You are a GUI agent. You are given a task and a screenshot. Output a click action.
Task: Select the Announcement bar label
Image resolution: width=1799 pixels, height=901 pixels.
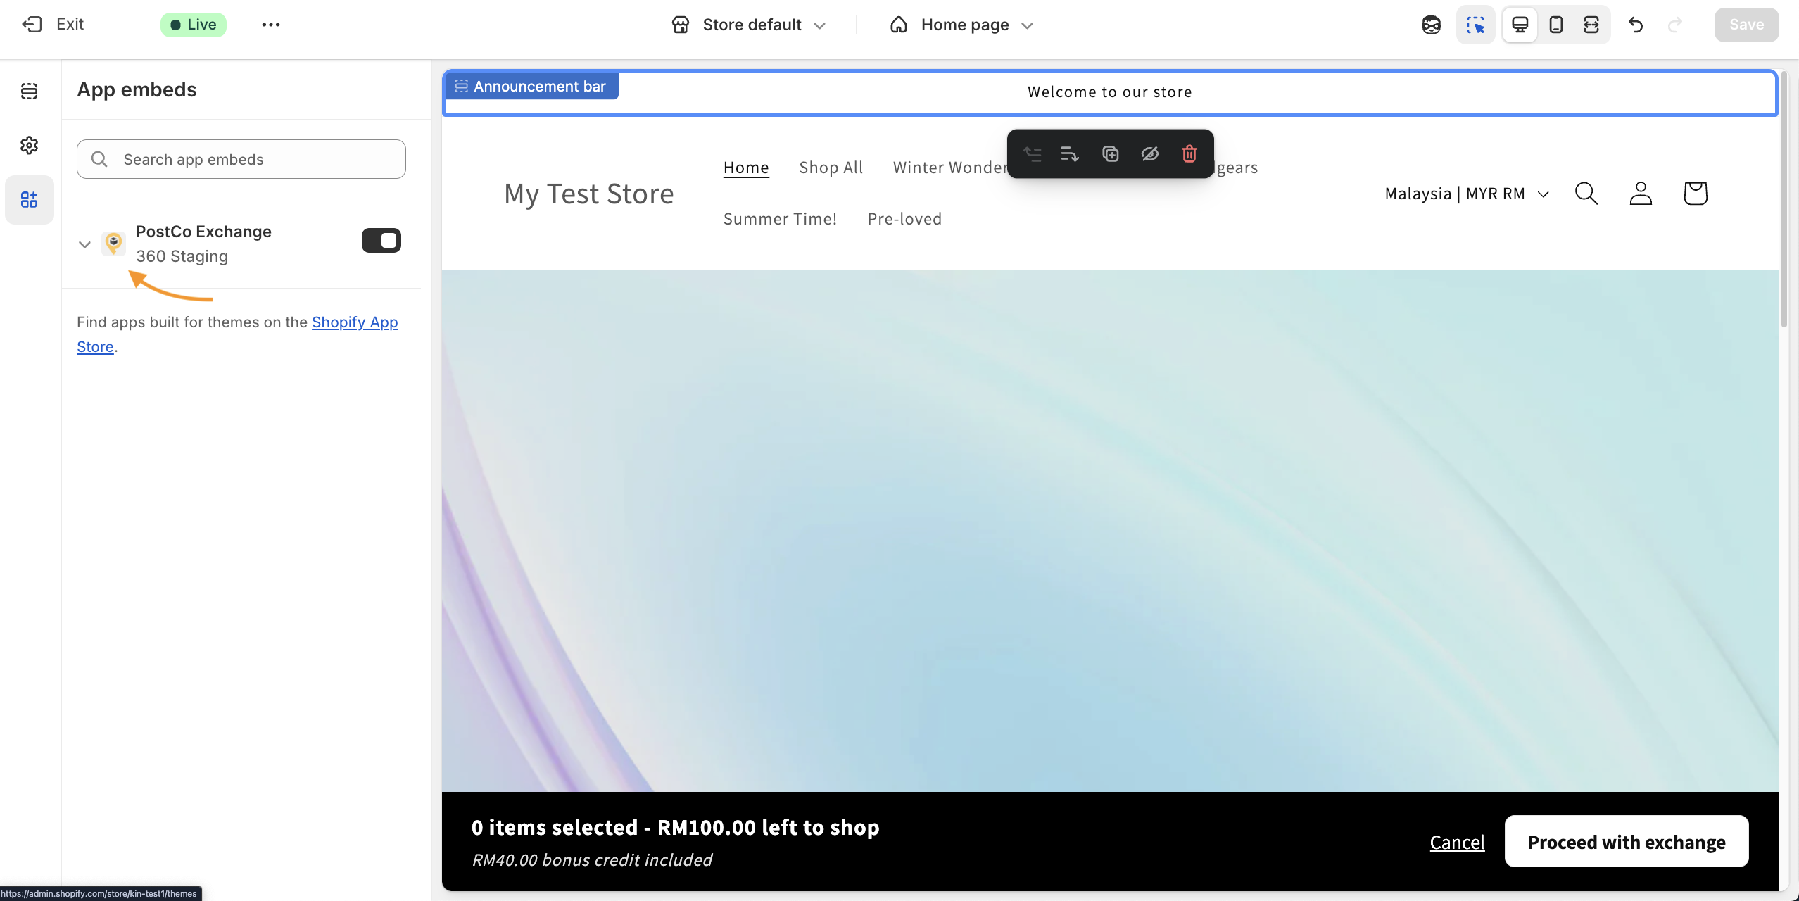(531, 86)
